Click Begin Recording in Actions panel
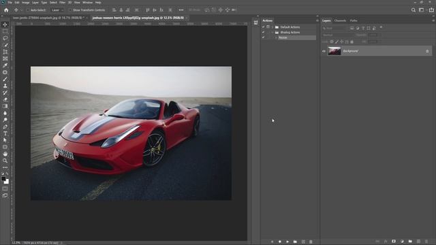This screenshot has width=436, height=245. coord(280,242)
